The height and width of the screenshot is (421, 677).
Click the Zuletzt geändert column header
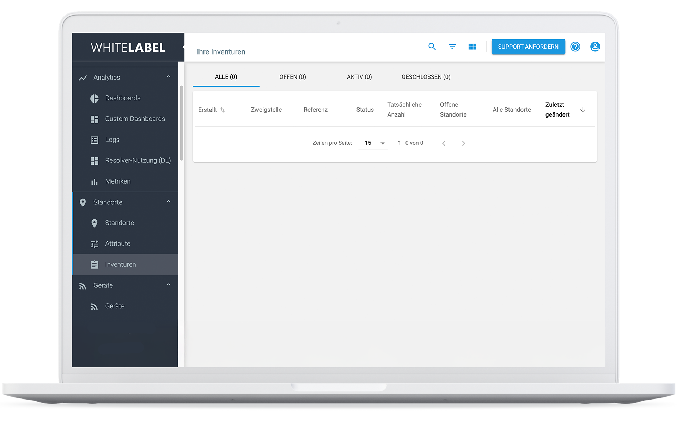557,110
